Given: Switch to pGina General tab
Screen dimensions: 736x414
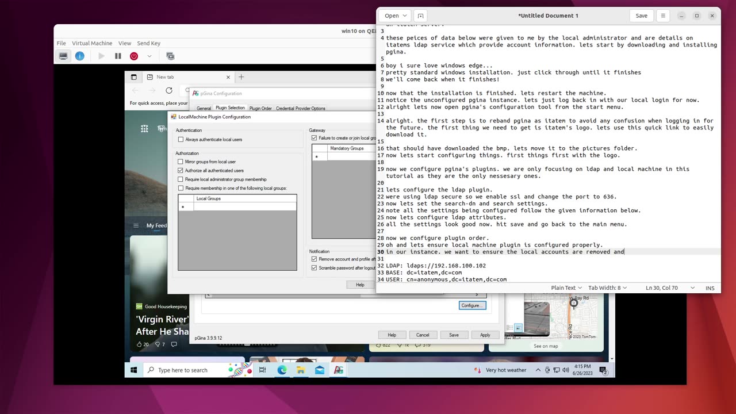Looking at the screenshot, I should click(x=204, y=108).
